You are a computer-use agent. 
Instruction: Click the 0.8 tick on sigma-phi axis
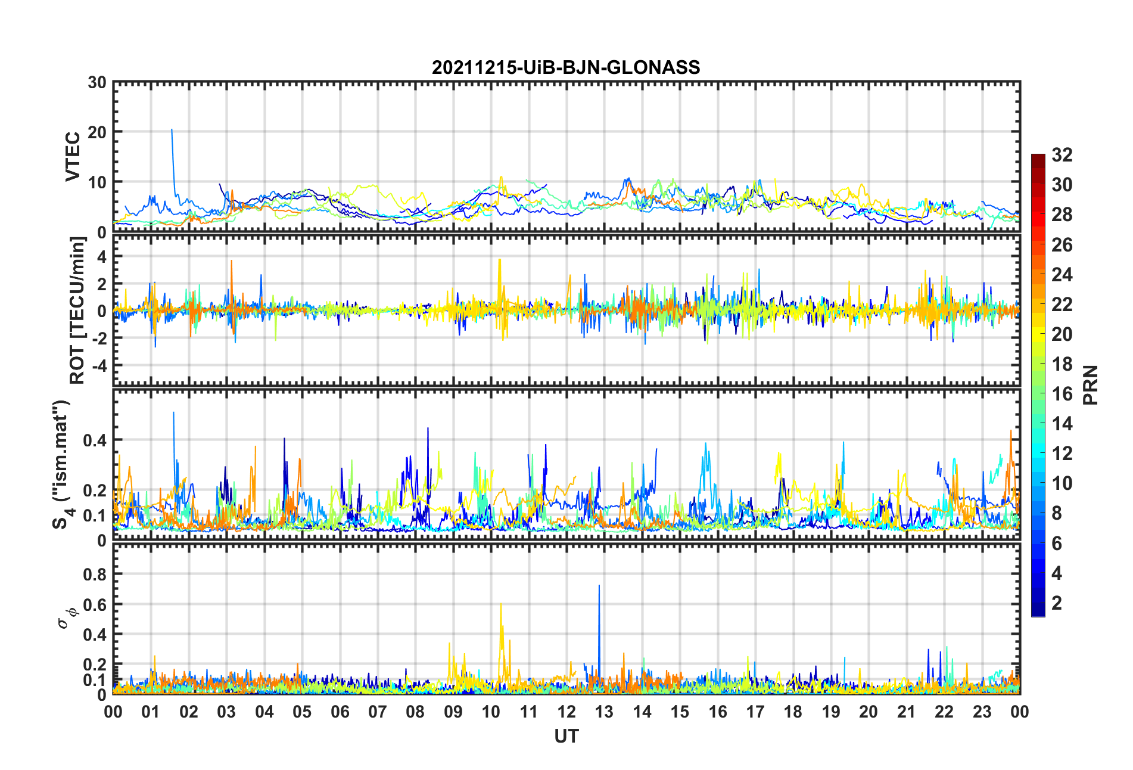[95, 574]
